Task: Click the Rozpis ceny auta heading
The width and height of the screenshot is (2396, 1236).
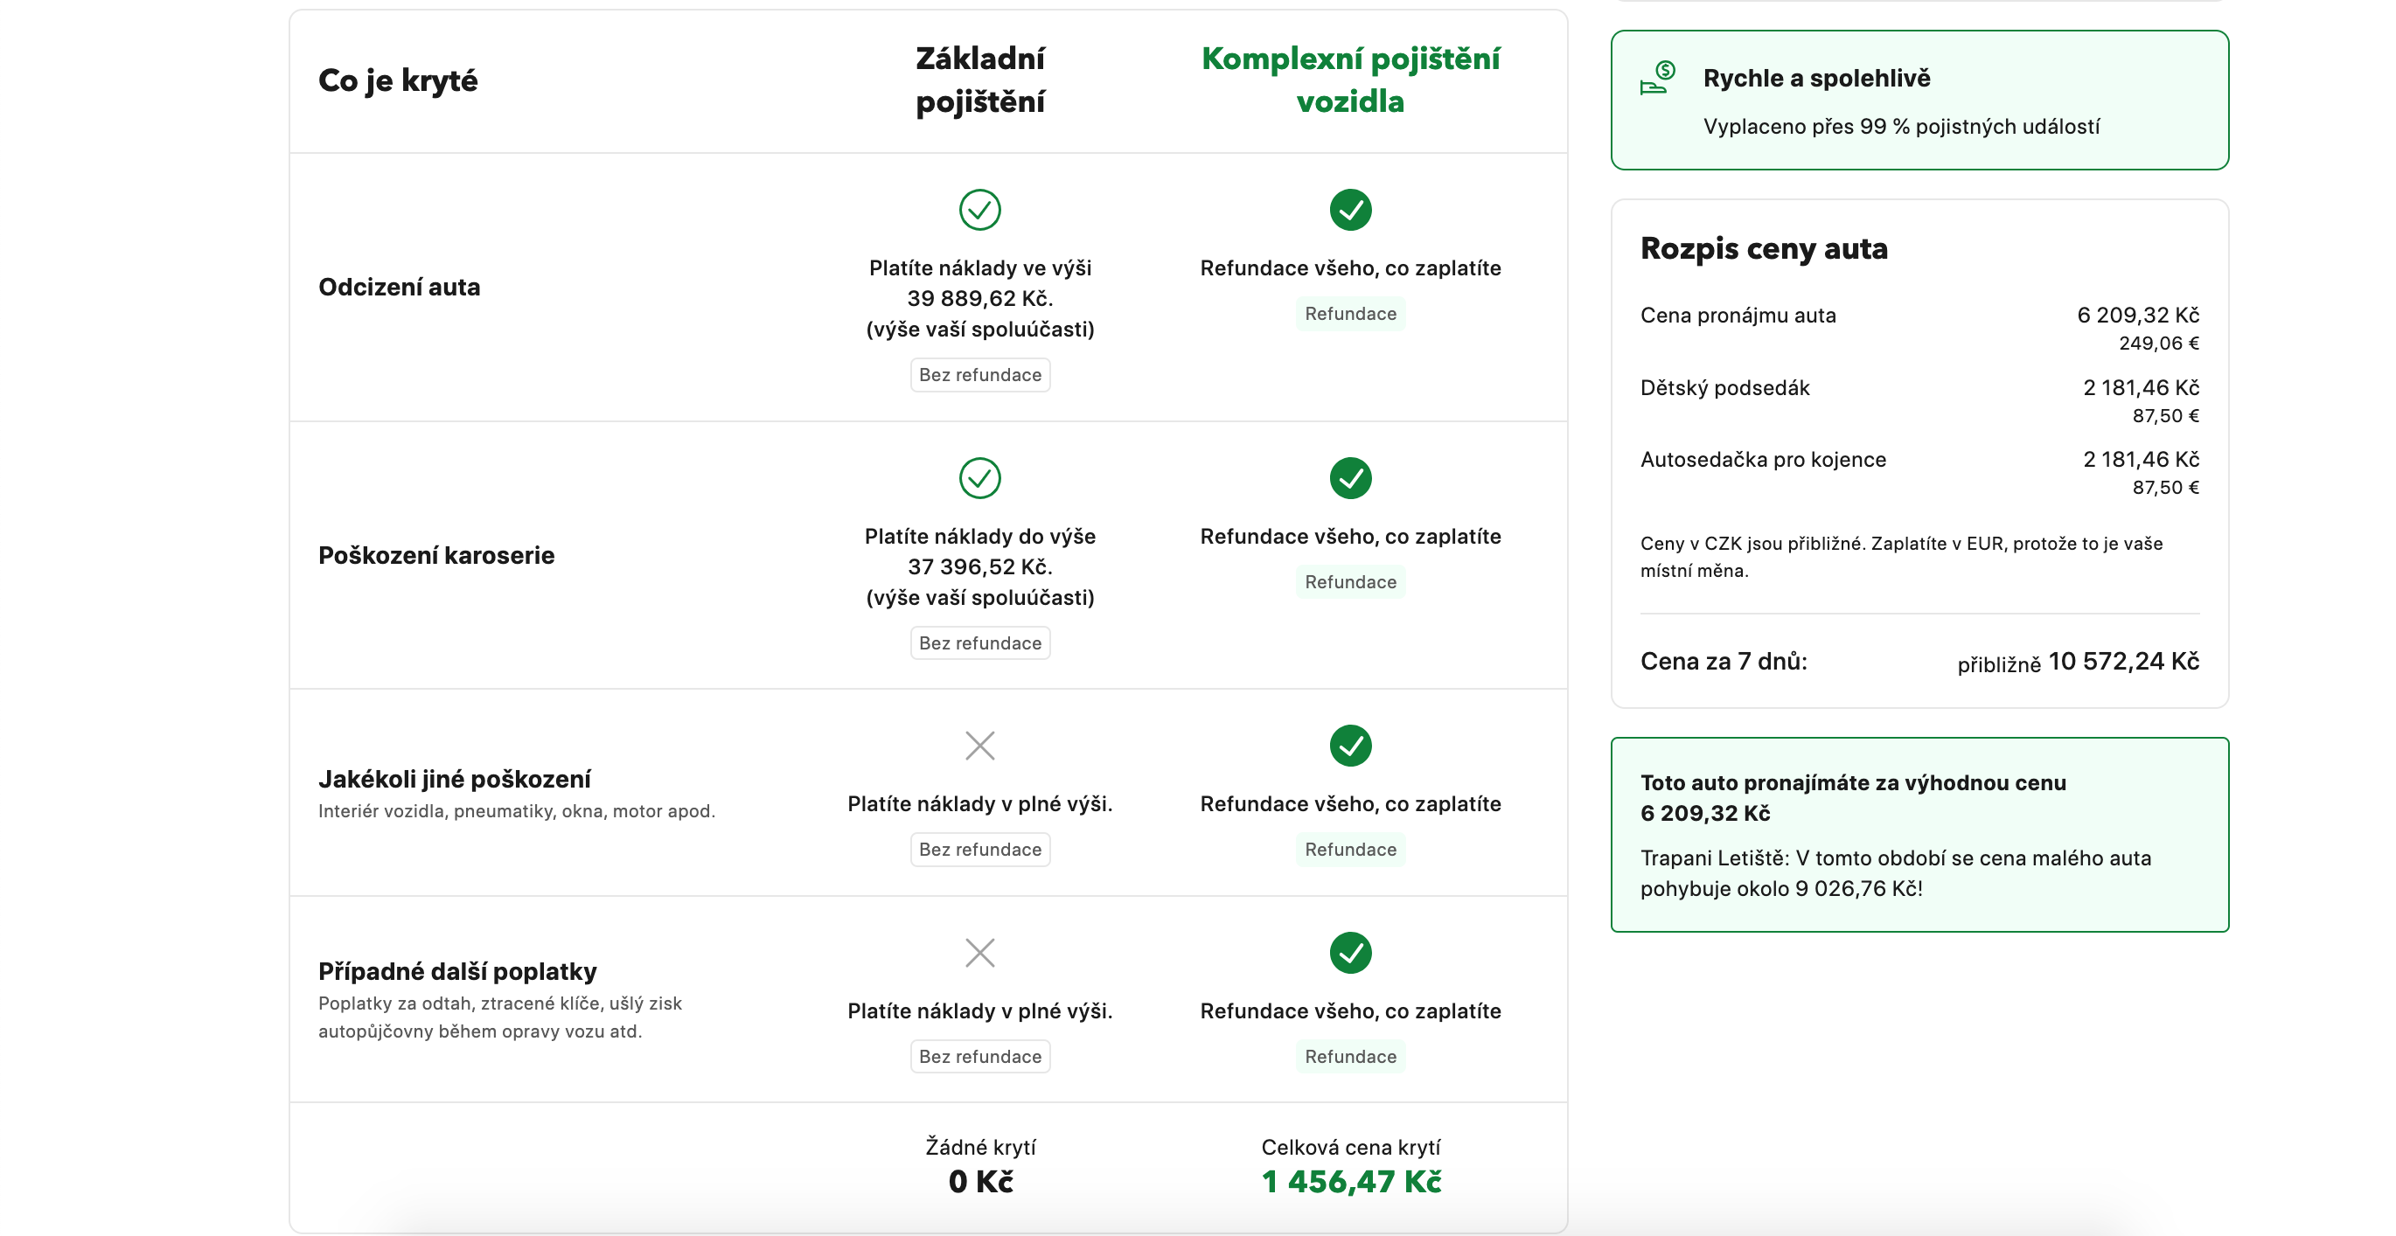Action: point(1764,248)
